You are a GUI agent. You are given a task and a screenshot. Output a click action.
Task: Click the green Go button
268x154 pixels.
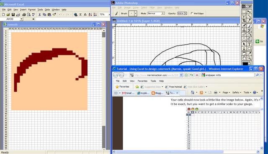tap(259, 41)
